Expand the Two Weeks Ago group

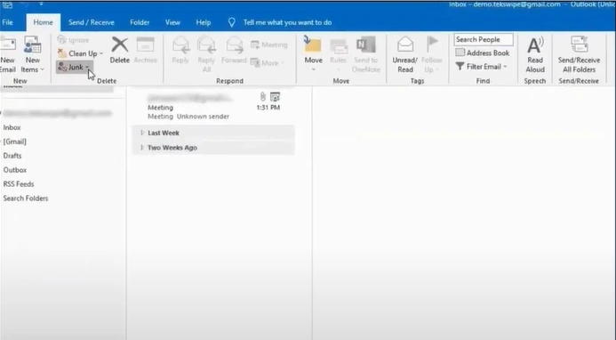pos(142,148)
